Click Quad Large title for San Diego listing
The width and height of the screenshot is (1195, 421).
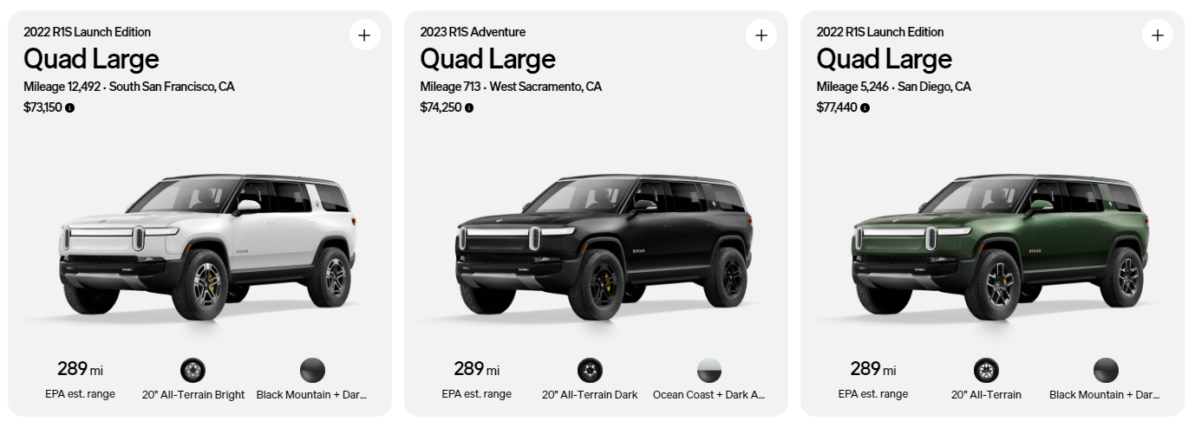pos(884,59)
